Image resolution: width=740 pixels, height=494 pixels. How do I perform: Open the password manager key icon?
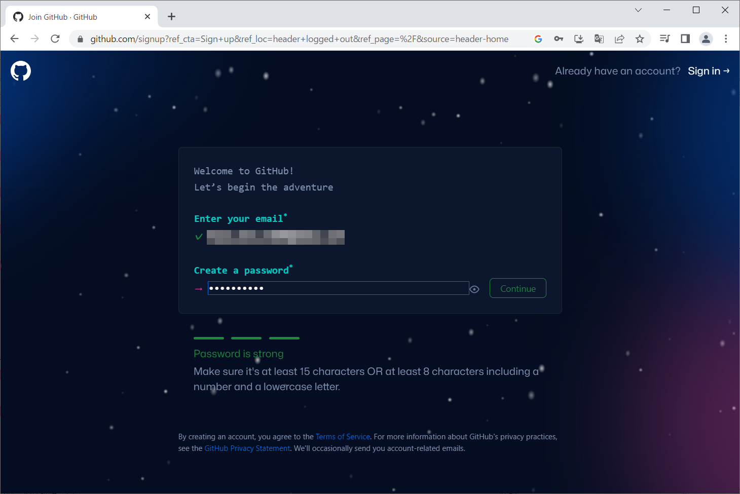[x=559, y=39]
